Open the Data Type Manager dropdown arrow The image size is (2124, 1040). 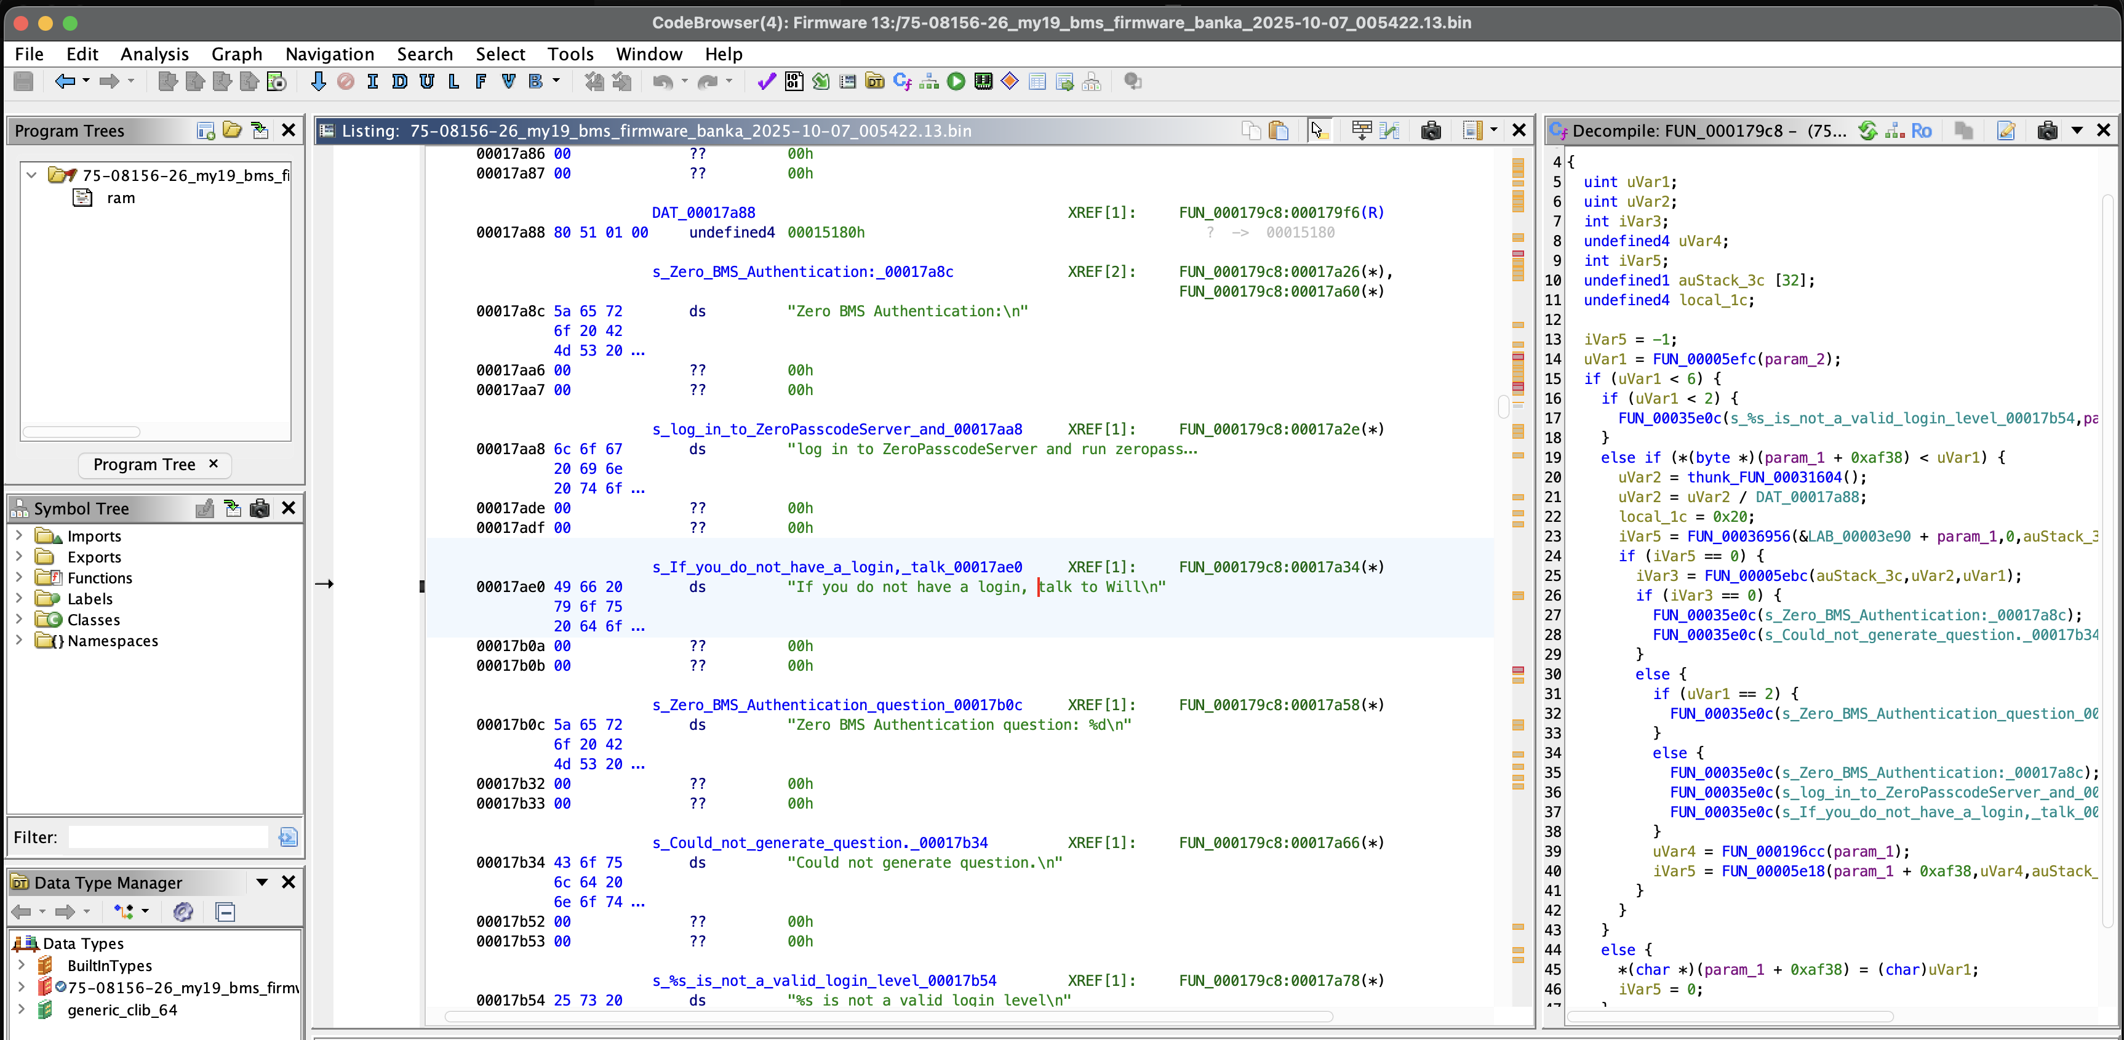click(262, 882)
